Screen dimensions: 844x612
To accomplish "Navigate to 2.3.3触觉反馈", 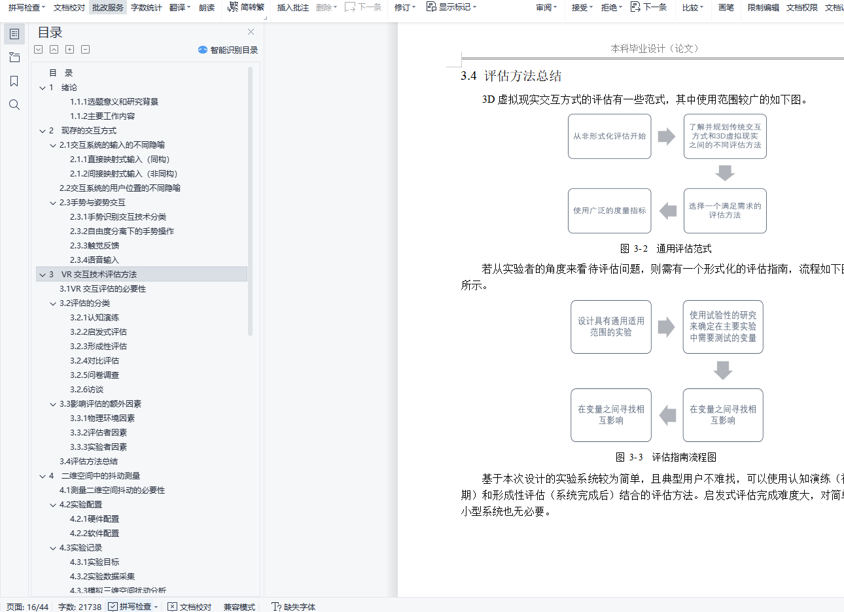I will [95, 246].
